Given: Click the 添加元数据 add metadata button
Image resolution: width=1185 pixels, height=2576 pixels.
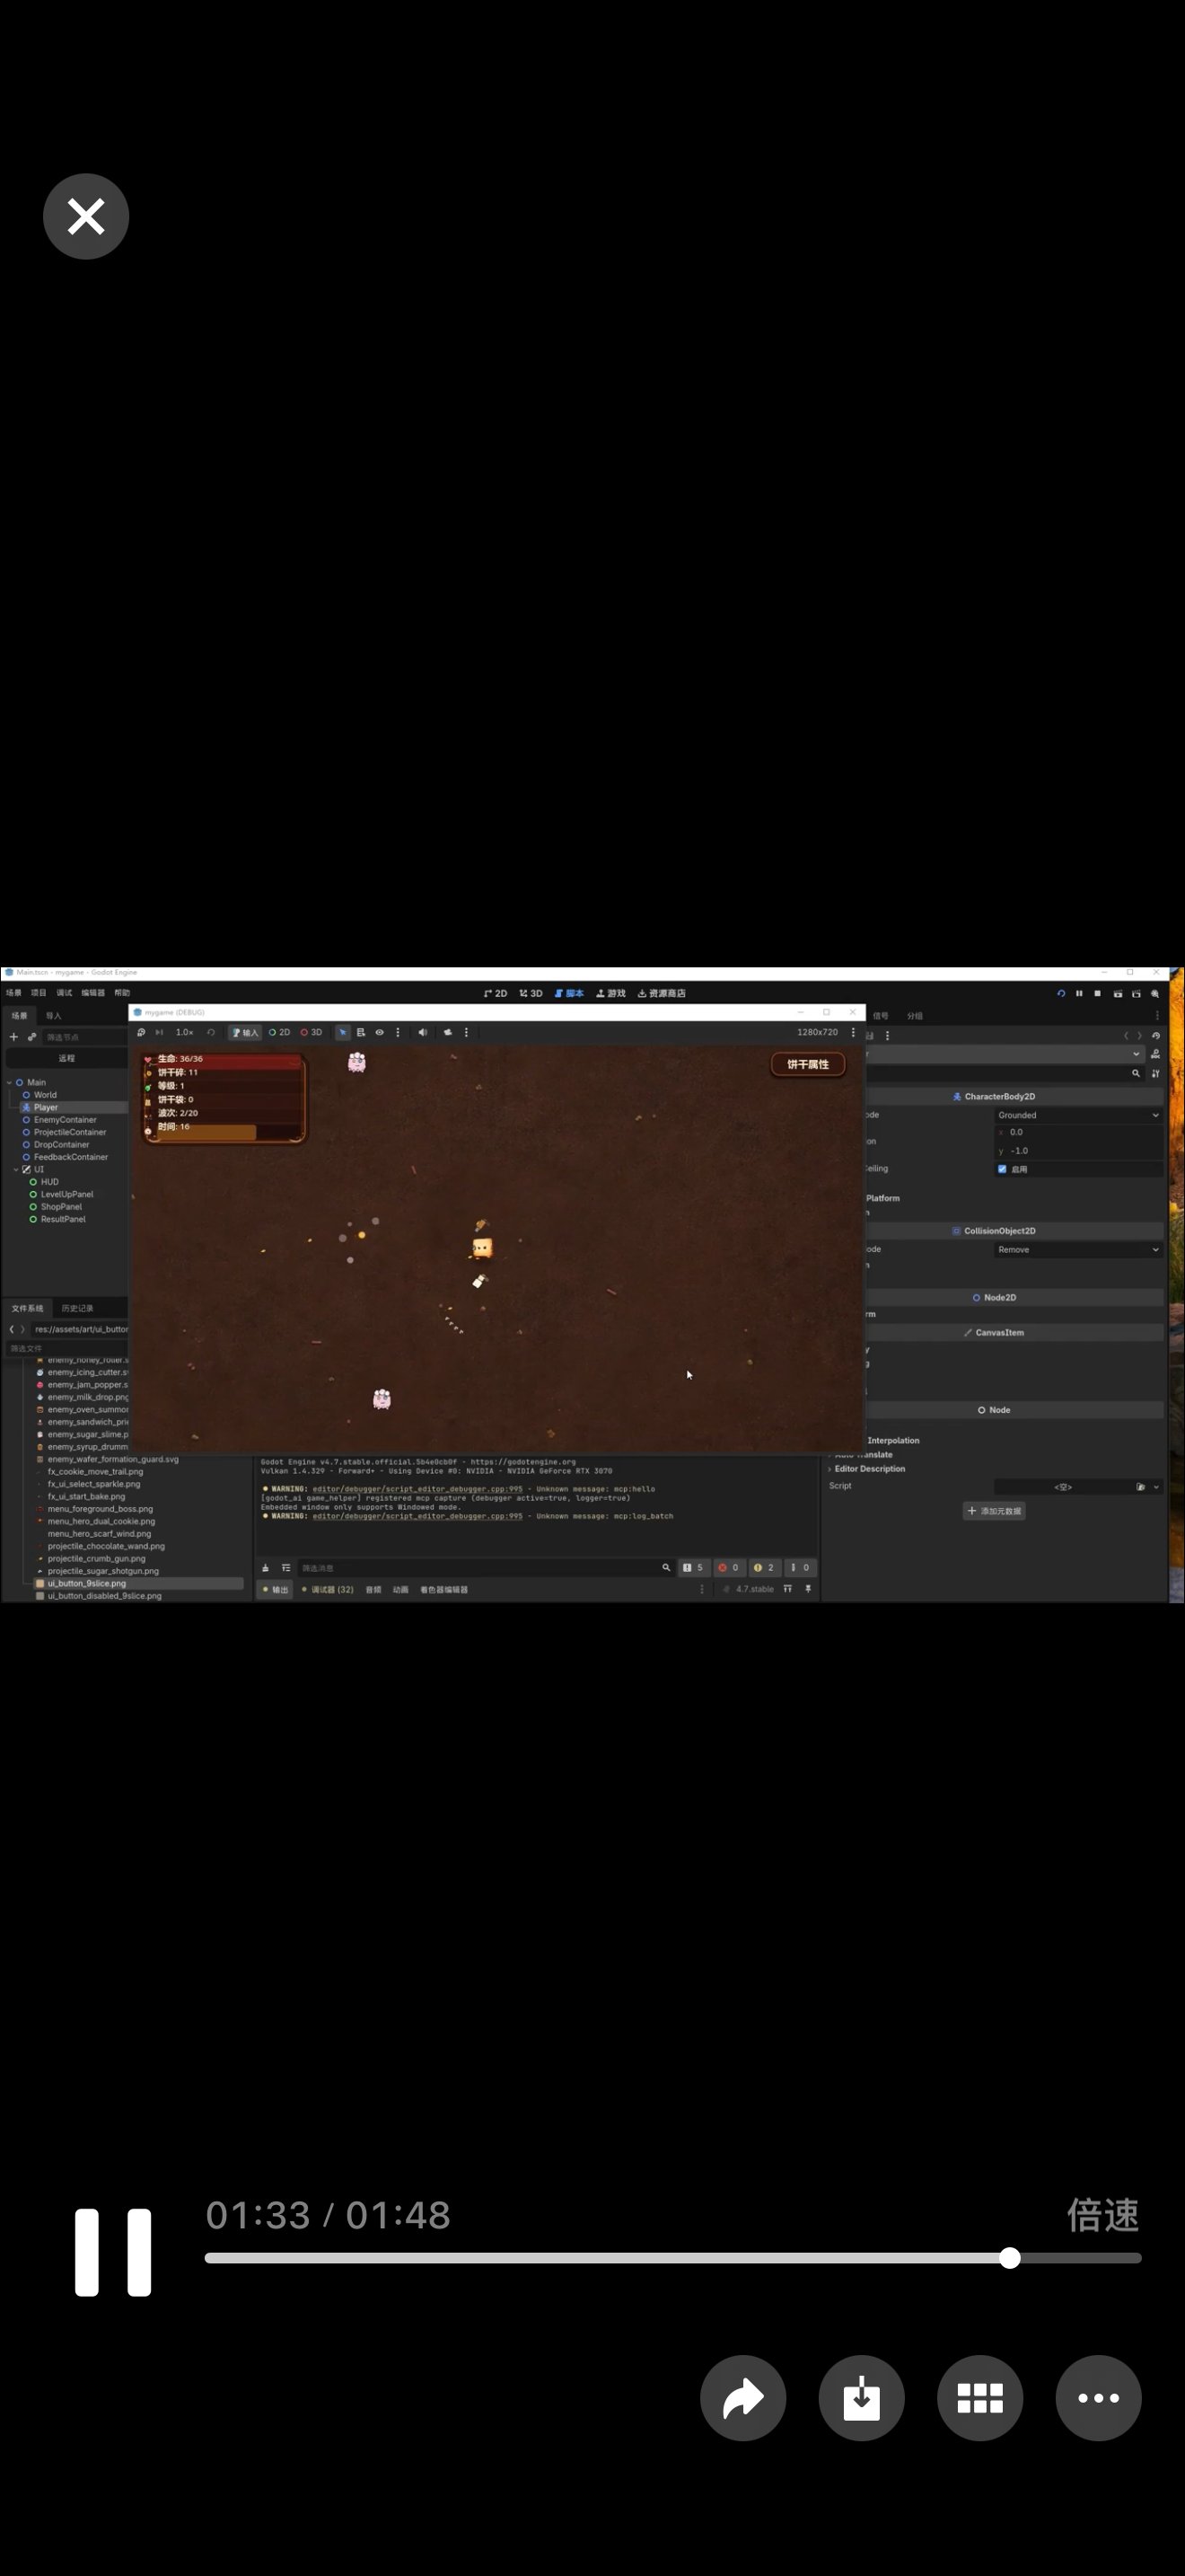Looking at the screenshot, I should click(996, 1511).
